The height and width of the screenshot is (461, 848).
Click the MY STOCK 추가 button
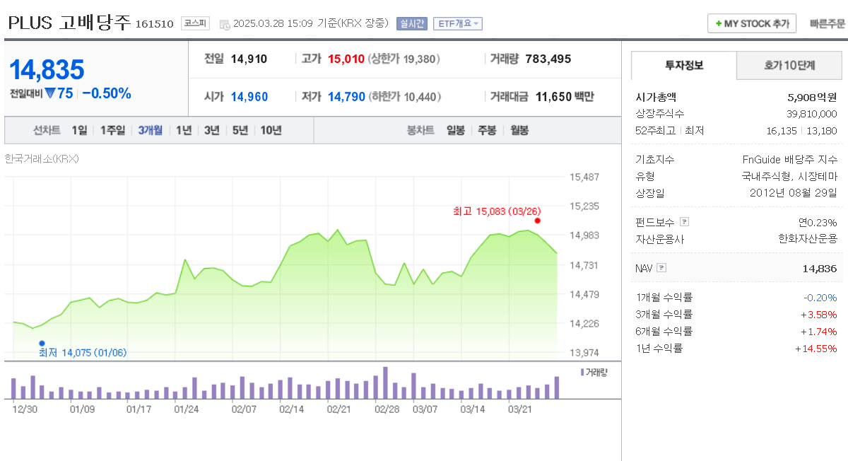click(x=752, y=23)
